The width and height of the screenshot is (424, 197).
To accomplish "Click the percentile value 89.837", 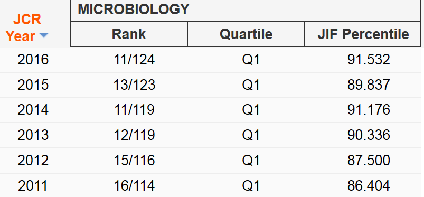I will pos(369,85).
